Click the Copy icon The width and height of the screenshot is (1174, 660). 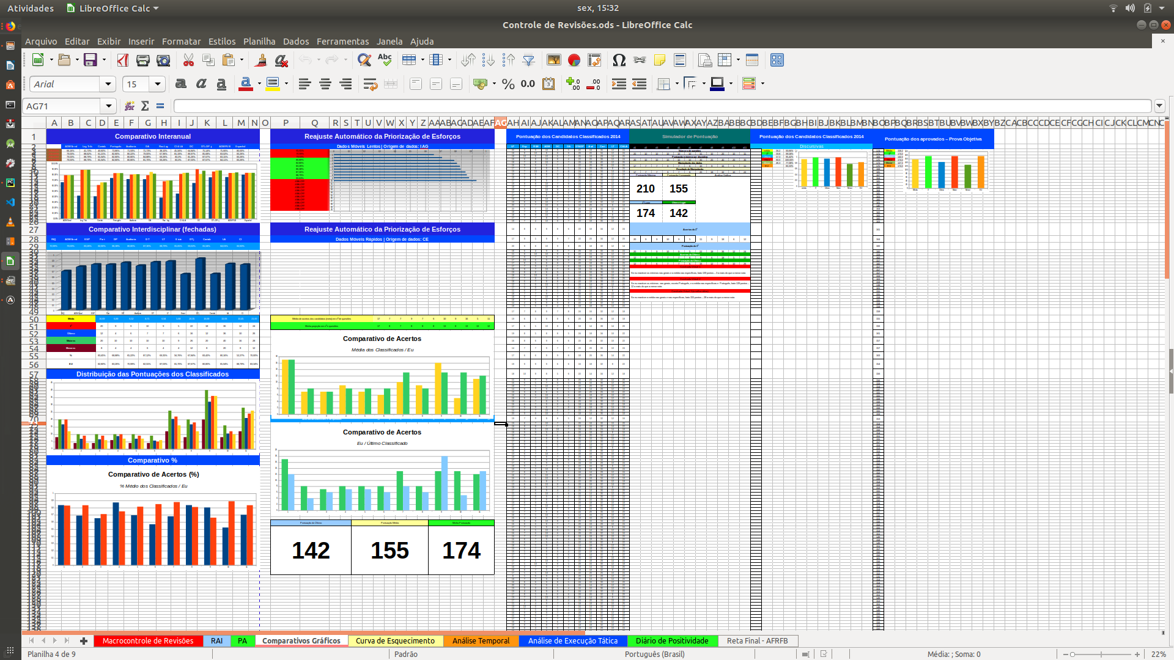(x=209, y=60)
